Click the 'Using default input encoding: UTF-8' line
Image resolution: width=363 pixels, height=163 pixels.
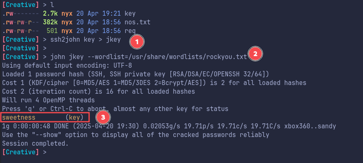point(67,66)
